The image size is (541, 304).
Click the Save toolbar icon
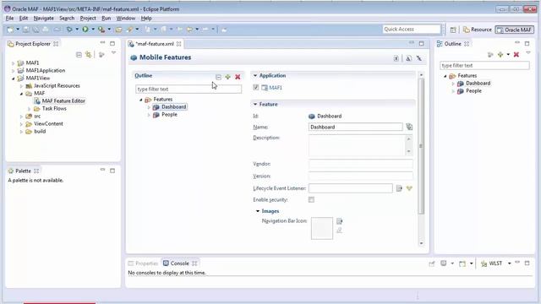click(26, 30)
